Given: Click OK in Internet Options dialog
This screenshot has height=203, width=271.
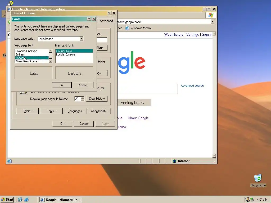Looking at the screenshot, I should [62, 124].
